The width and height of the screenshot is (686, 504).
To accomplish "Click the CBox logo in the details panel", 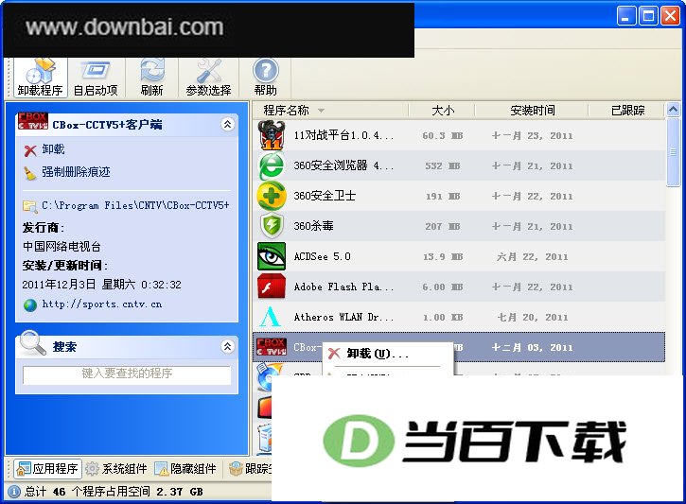I will pyautogui.click(x=33, y=121).
